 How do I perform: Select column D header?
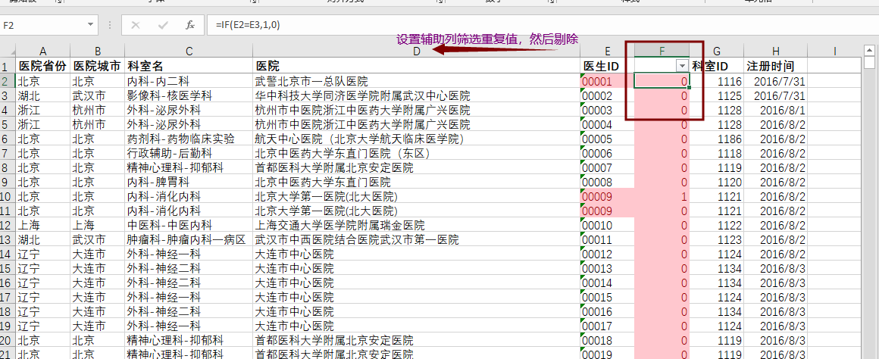tap(417, 51)
